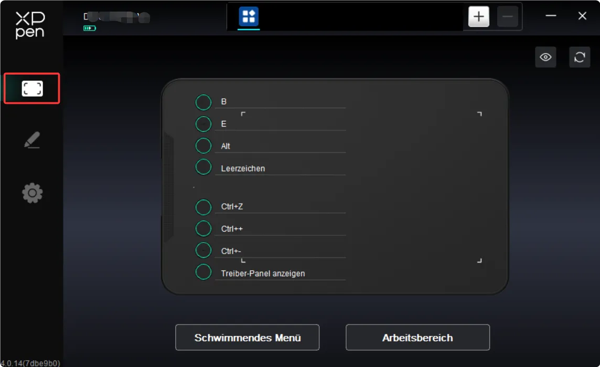
Task: Click the blurred device name
Action: (117, 17)
